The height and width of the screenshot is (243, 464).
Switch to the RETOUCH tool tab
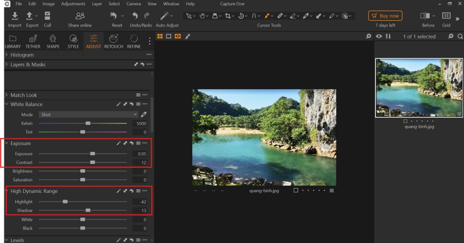[x=114, y=42]
